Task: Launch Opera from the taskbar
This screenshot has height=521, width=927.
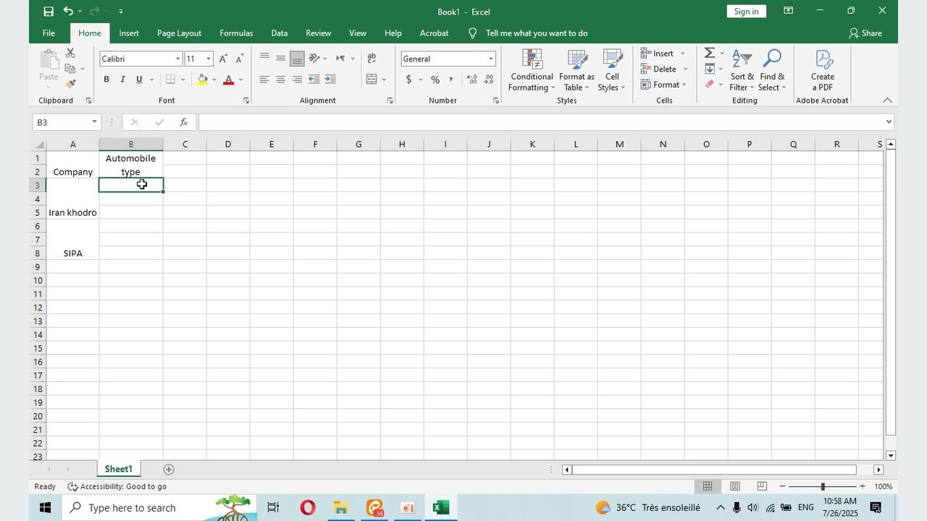Action: coord(308,508)
